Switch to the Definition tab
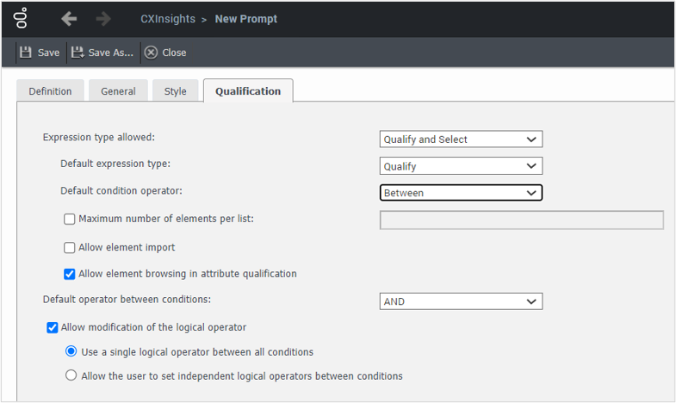Viewport: 676px width, 403px height. pyautogui.click(x=50, y=91)
